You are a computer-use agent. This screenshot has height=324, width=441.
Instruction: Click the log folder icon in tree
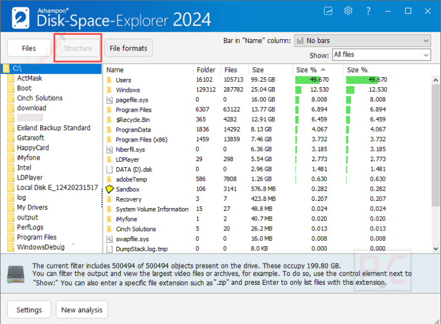click(11, 198)
